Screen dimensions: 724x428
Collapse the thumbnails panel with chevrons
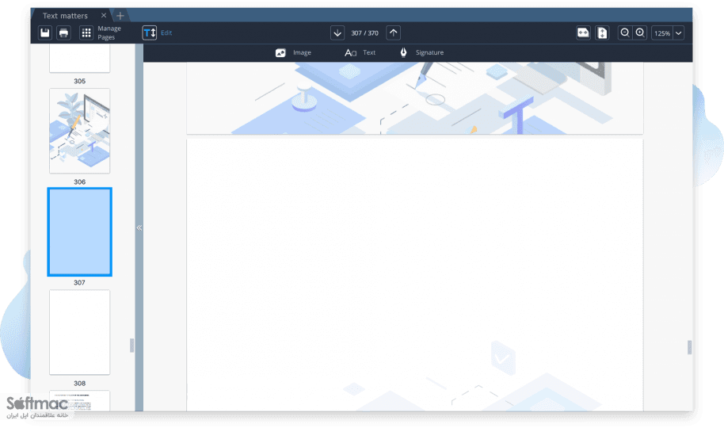tap(139, 227)
